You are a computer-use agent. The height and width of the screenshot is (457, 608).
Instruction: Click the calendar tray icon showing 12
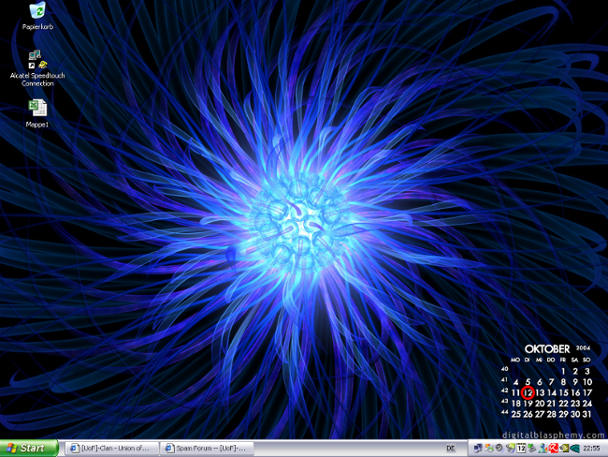pos(521,449)
